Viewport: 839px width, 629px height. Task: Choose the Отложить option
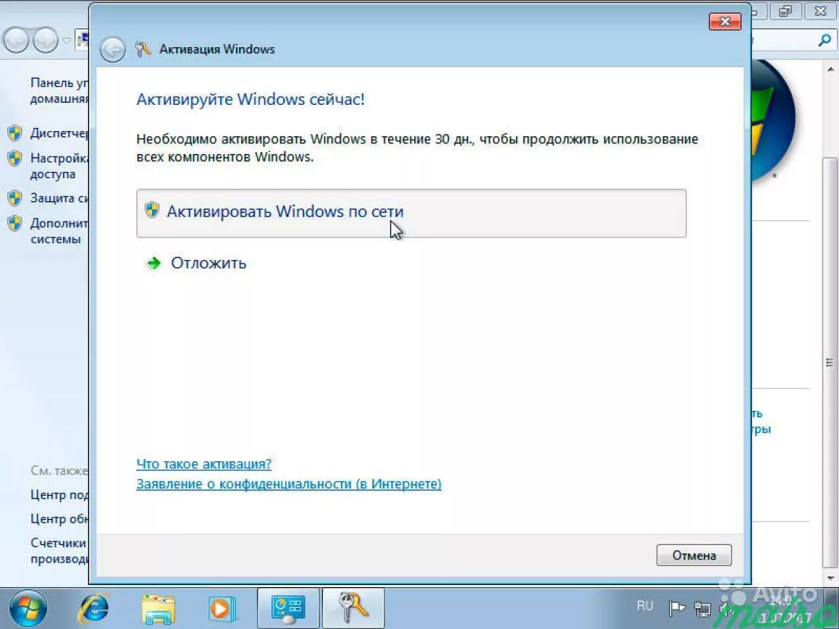[x=208, y=263]
